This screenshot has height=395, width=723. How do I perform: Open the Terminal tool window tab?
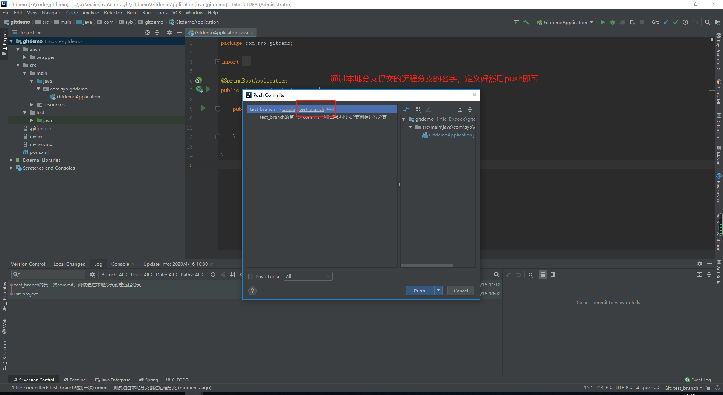75,380
